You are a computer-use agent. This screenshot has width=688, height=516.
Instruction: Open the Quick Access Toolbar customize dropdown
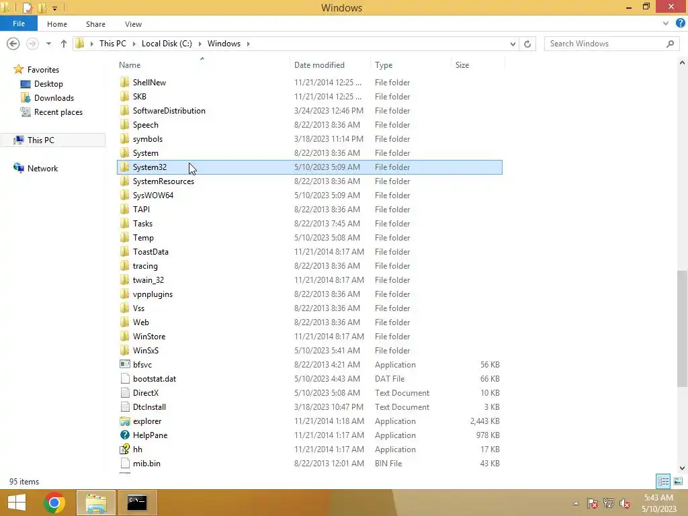tap(55, 8)
